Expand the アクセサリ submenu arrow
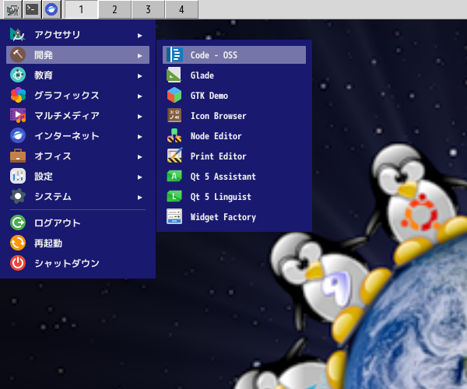 [x=139, y=36]
